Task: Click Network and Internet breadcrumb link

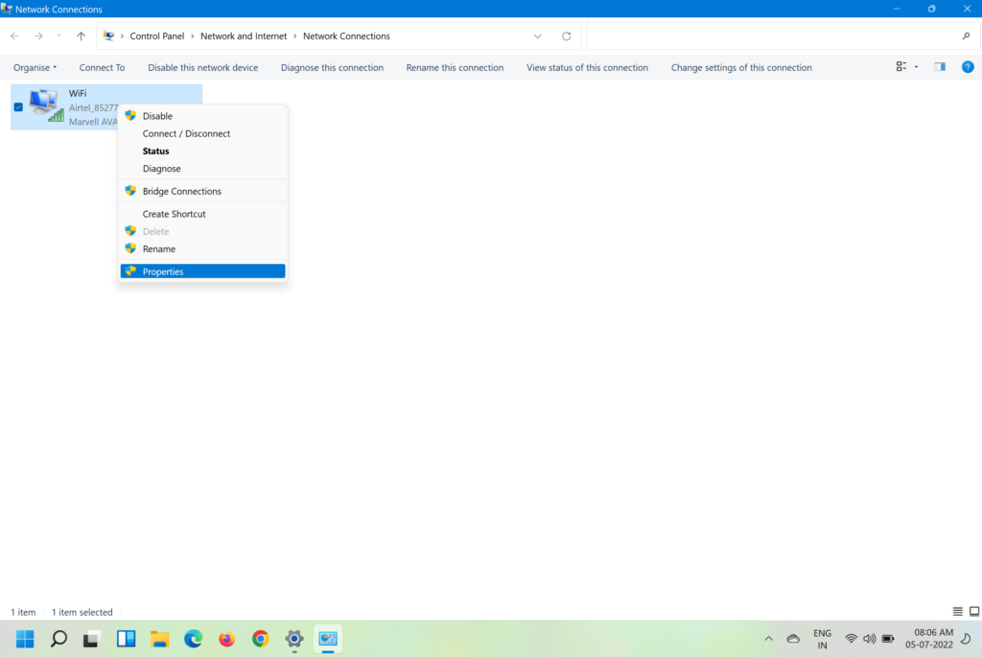Action: (244, 36)
